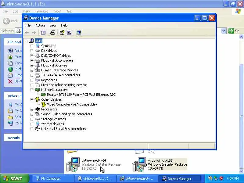
Task: Expand Universal Serial Bus controllers
Action: pyautogui.click(x=32, y=129)
